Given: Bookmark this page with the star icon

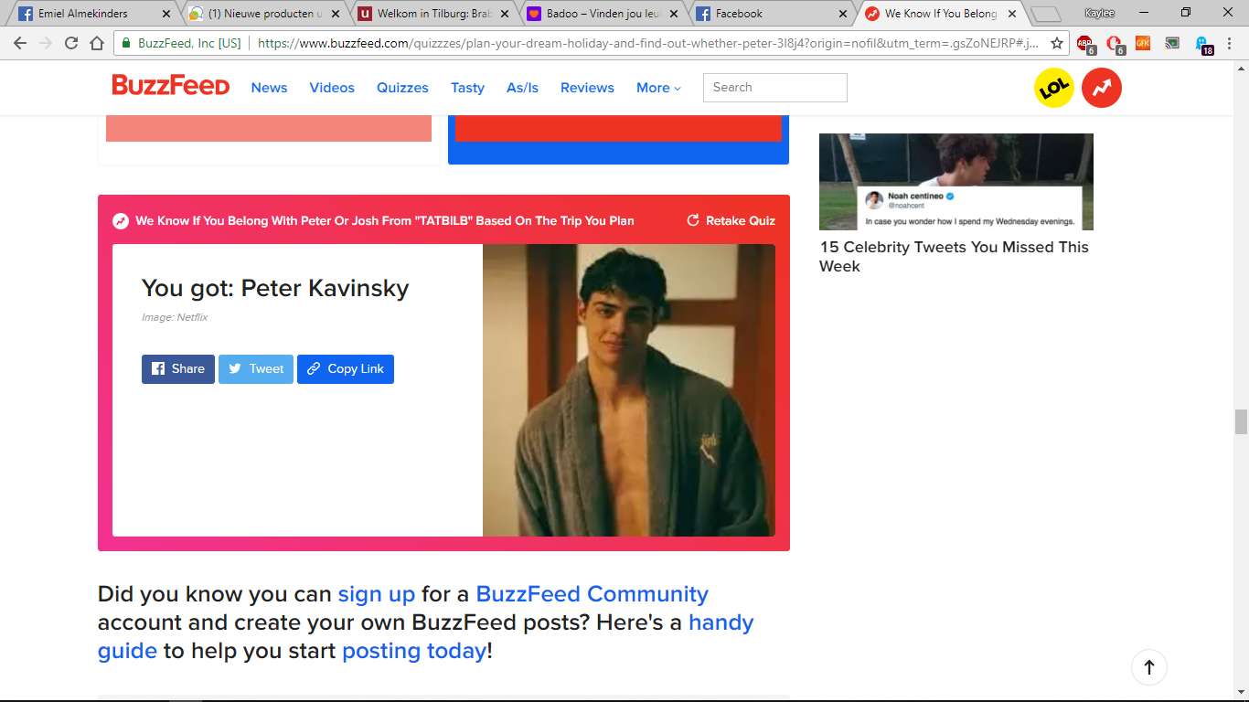Looking at the screenshot, I should (1057, 43).
